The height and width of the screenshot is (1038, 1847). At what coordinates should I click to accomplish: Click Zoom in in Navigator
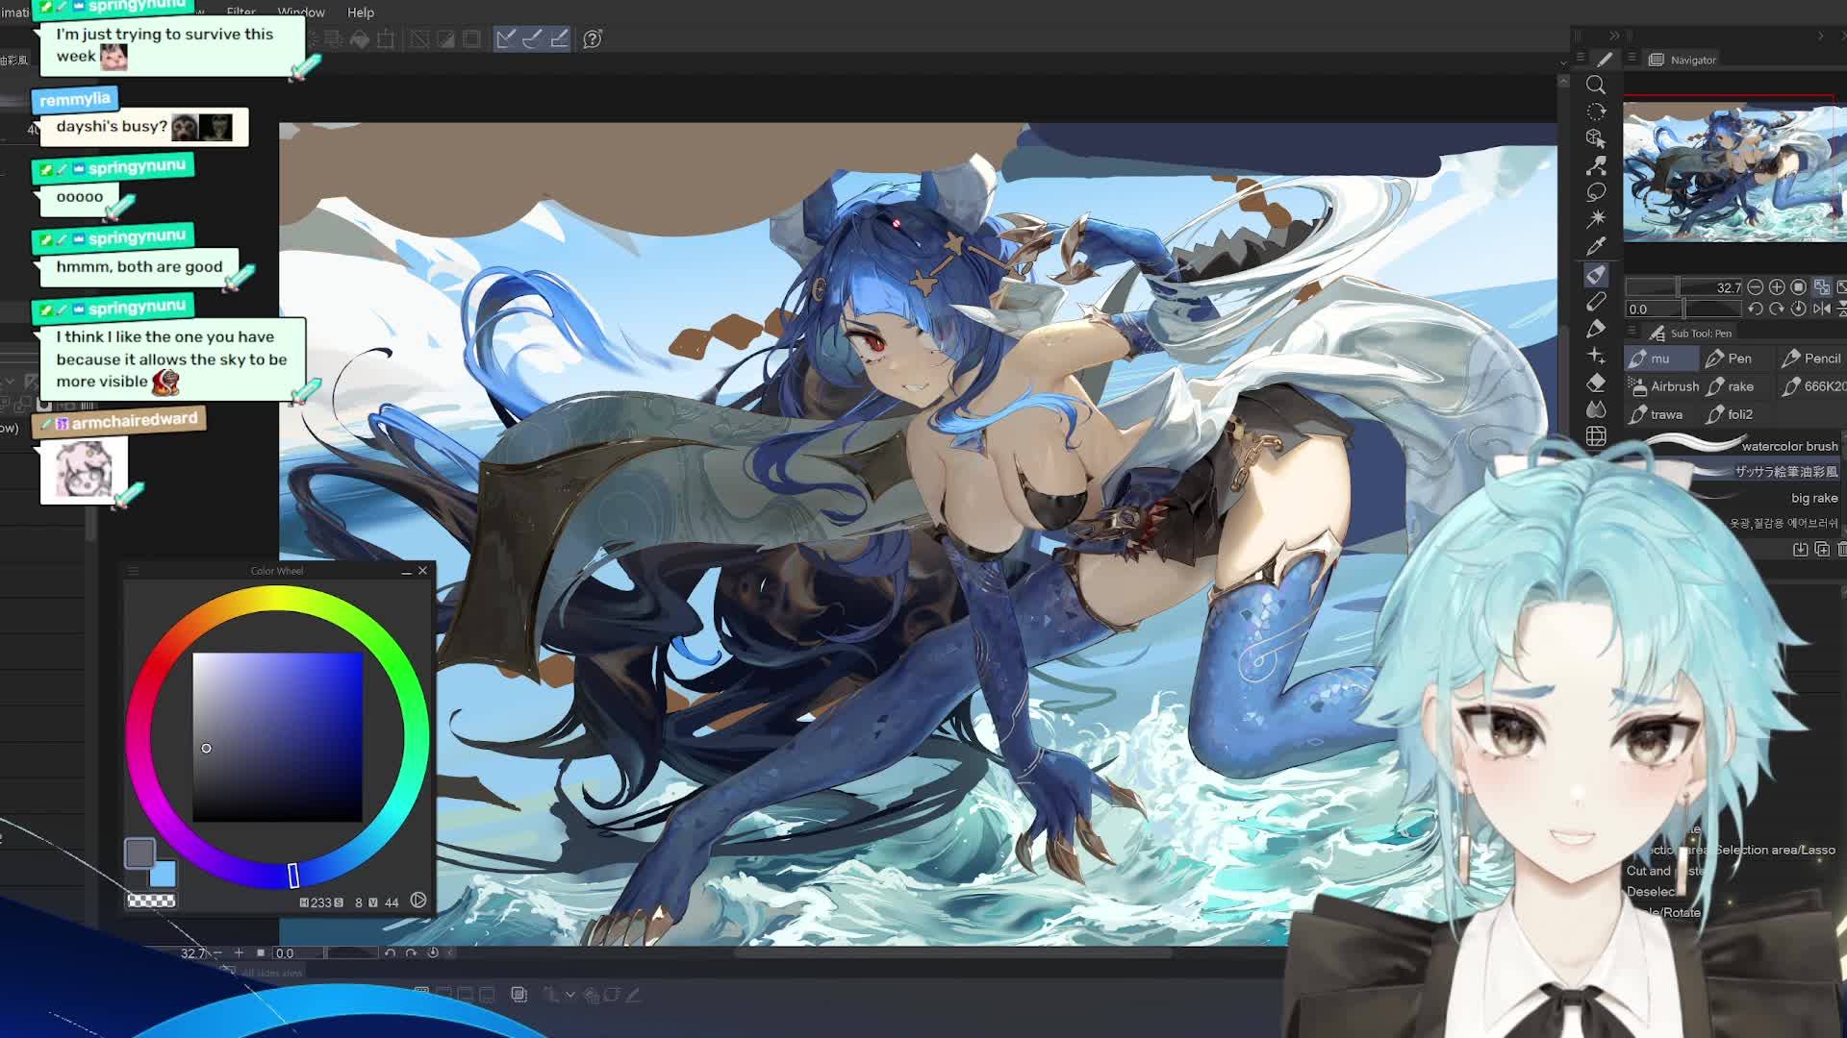(x=1777, y=287)
